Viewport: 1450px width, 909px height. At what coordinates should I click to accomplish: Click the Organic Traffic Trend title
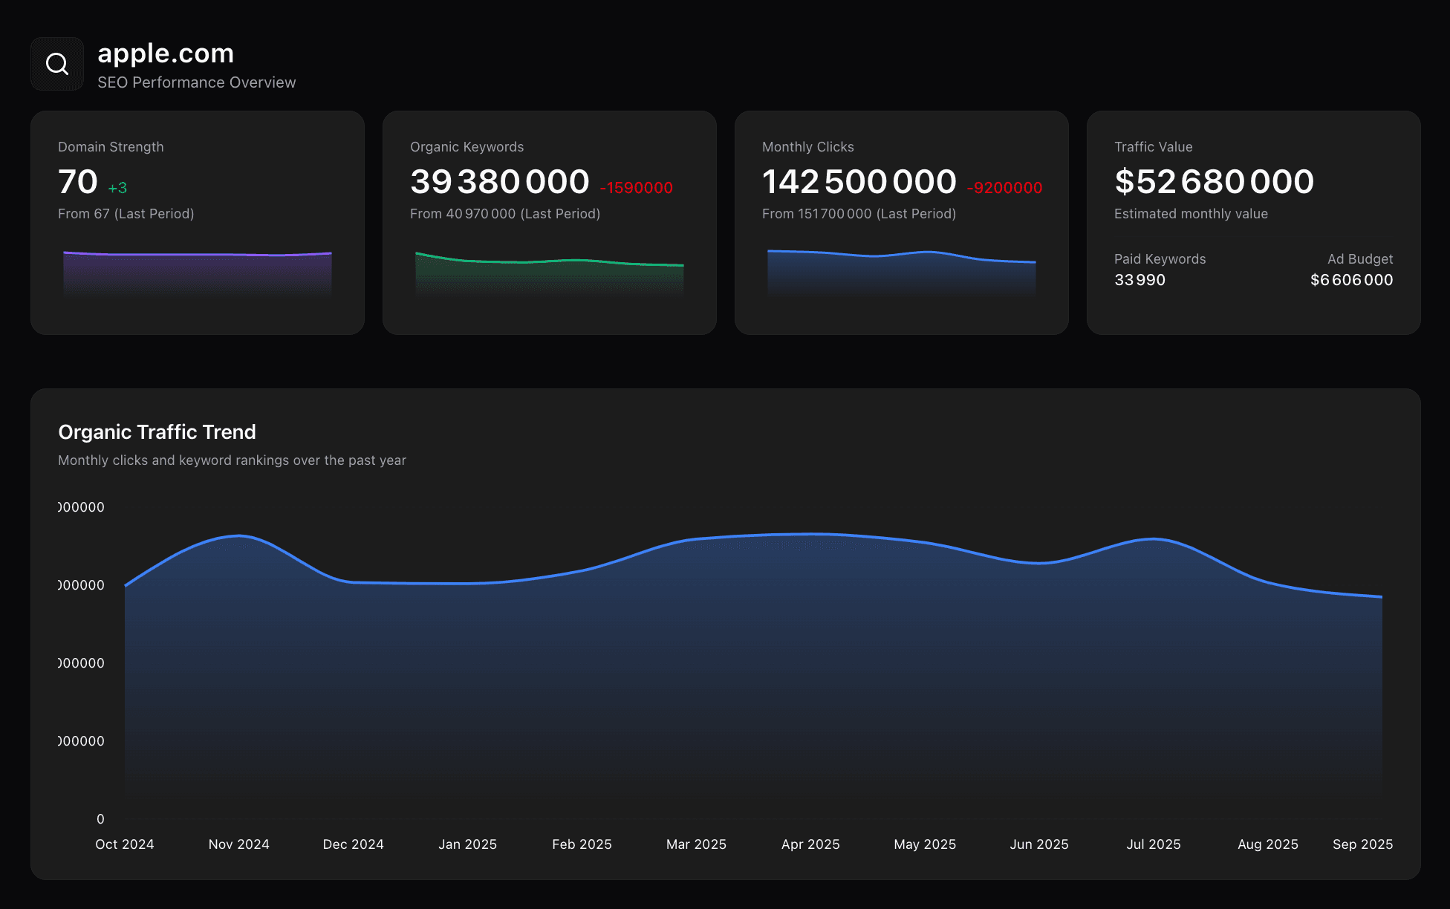point(157,431)
